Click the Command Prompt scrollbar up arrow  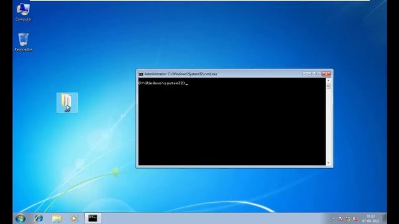click(x=329, y=80)
